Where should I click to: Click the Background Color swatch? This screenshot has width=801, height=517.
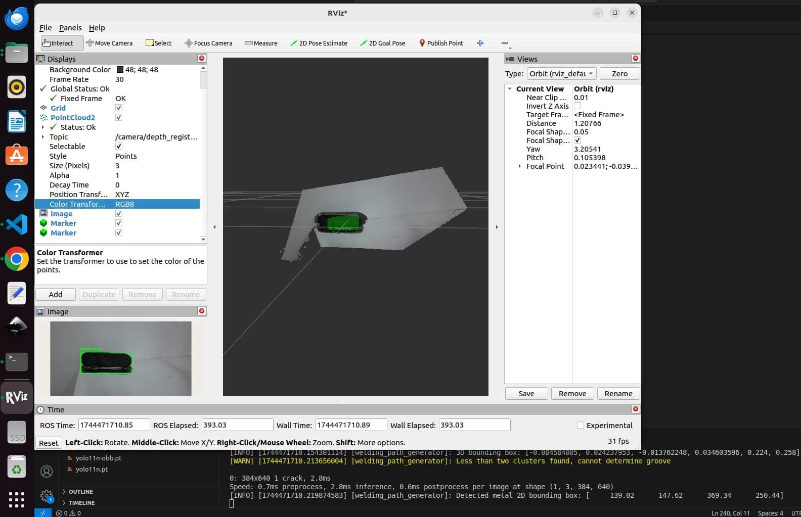tap(120, 70)
